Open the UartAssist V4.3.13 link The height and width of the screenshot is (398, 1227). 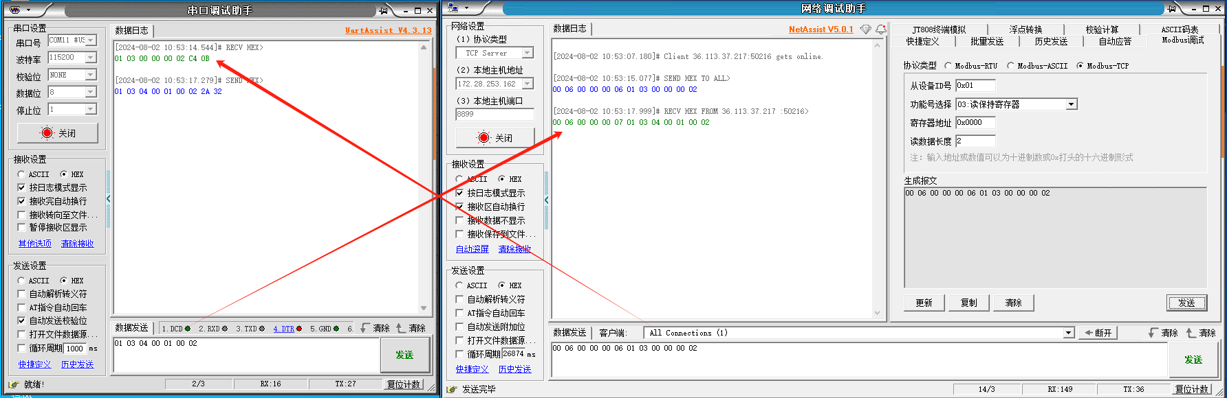point(388,30)
